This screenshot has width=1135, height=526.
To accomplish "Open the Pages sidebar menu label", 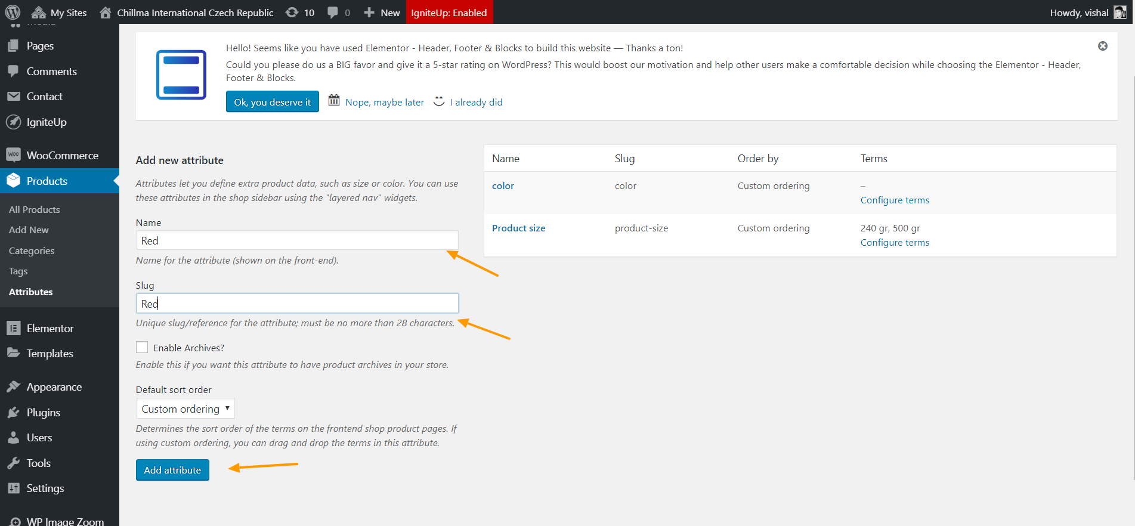I will [40, 46].
